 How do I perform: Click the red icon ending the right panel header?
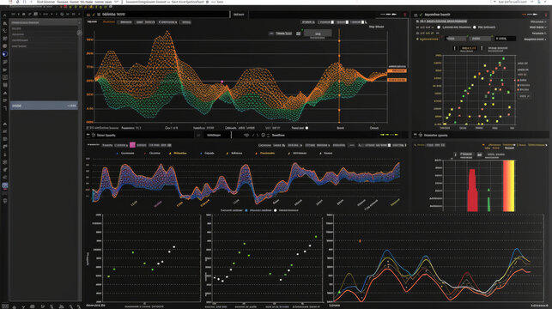point(546,15)
